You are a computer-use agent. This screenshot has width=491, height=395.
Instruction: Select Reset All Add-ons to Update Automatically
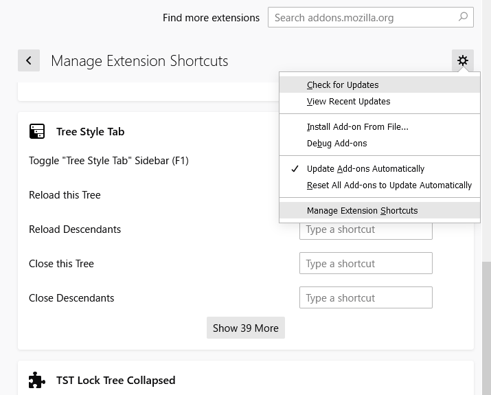click(380, 185)
